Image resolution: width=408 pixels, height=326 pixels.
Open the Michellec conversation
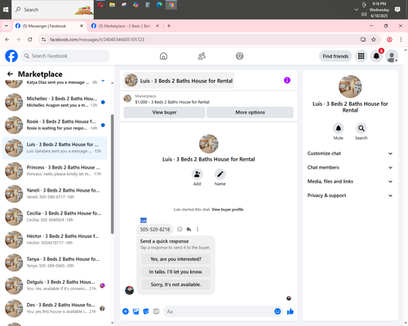point(55,102)
